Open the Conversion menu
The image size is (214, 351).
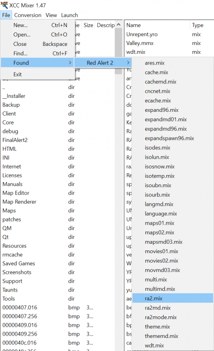28,15
